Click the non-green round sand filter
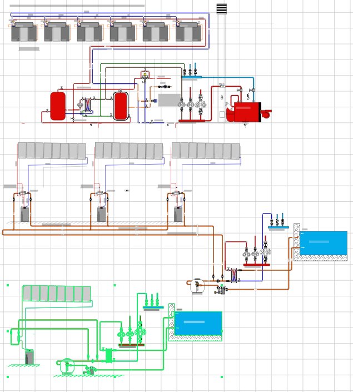The image size is (353, 392). point(197,286)
